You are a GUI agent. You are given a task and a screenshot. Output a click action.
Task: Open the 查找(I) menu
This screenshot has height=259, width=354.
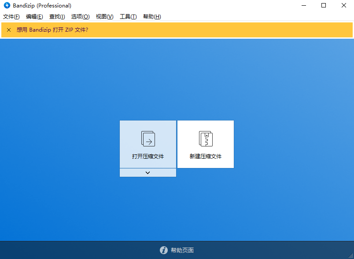[x=57, y=17]
